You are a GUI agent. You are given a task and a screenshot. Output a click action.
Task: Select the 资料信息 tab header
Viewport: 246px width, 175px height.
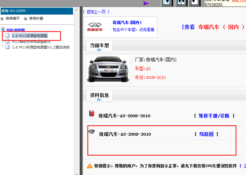(99, 96)
